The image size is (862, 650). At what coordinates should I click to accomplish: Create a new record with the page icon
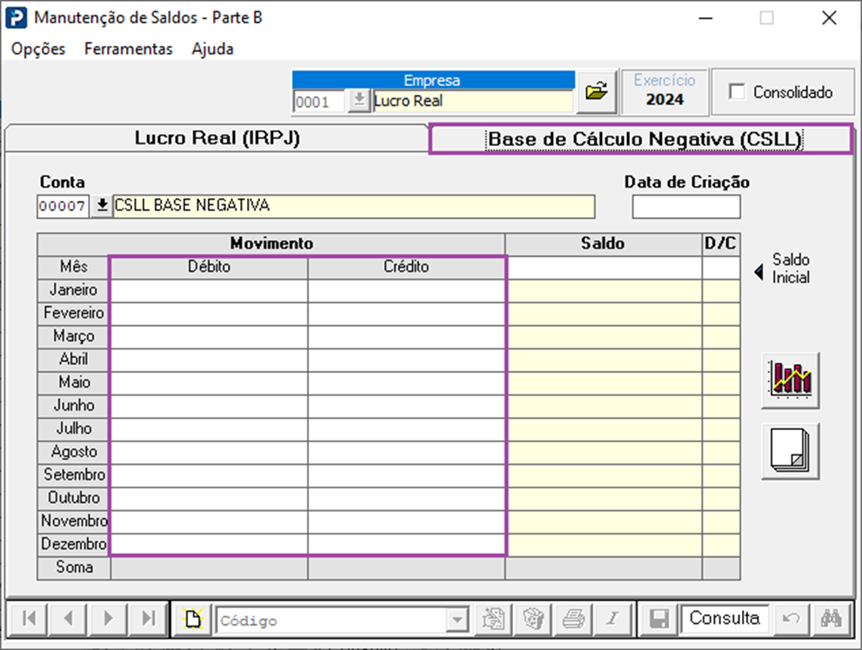pyautogui.click(x=193, y=620)
